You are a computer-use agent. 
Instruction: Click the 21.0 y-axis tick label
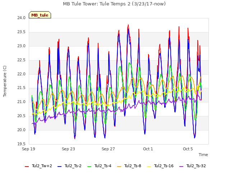tap(22, 102)
